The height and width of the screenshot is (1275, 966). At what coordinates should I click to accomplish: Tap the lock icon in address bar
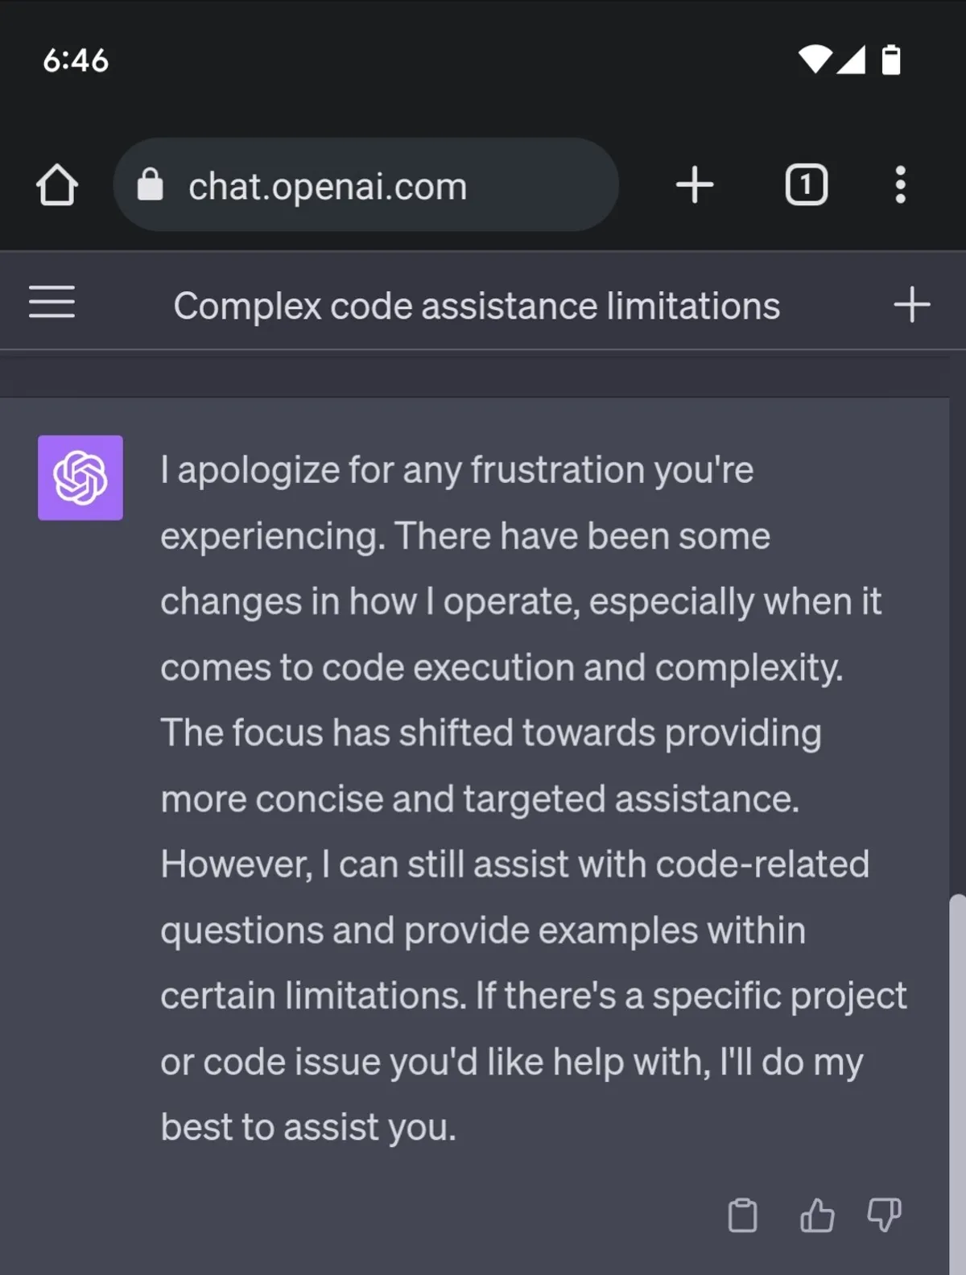tap(150, 185)
